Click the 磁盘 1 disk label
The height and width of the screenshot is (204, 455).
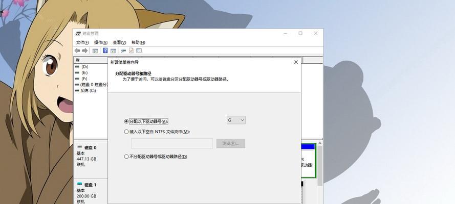[91, 185]
